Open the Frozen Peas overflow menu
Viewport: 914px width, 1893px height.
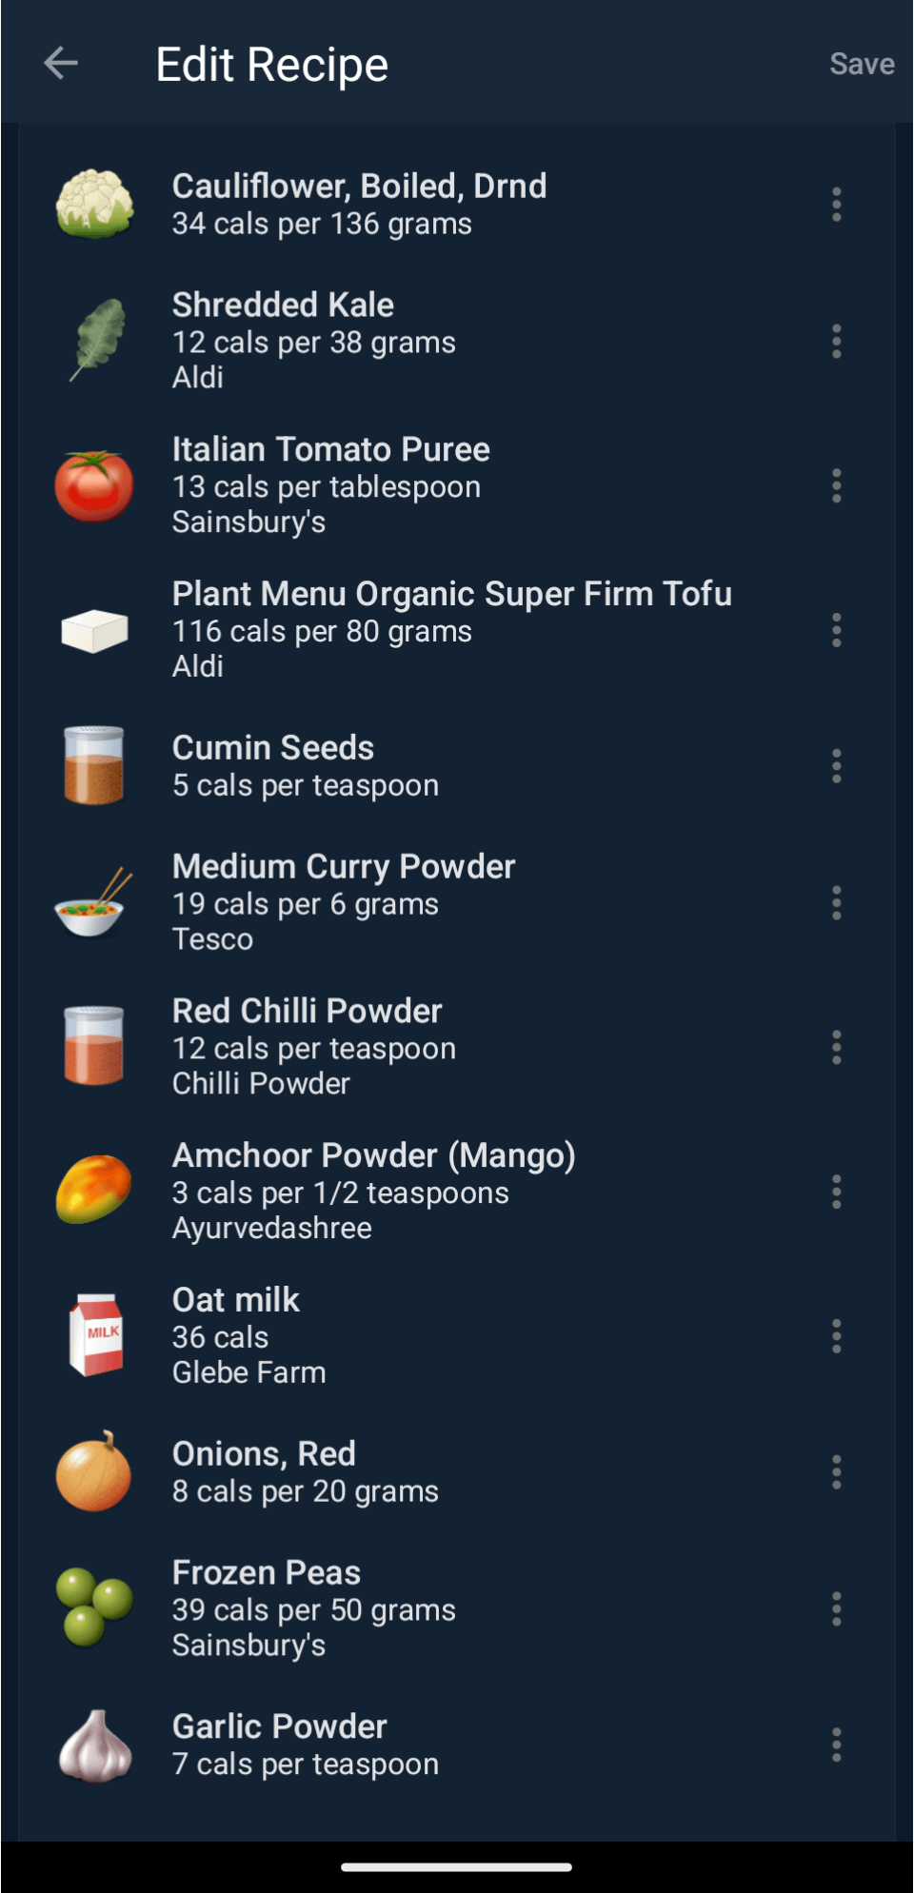coord(836,1608)
